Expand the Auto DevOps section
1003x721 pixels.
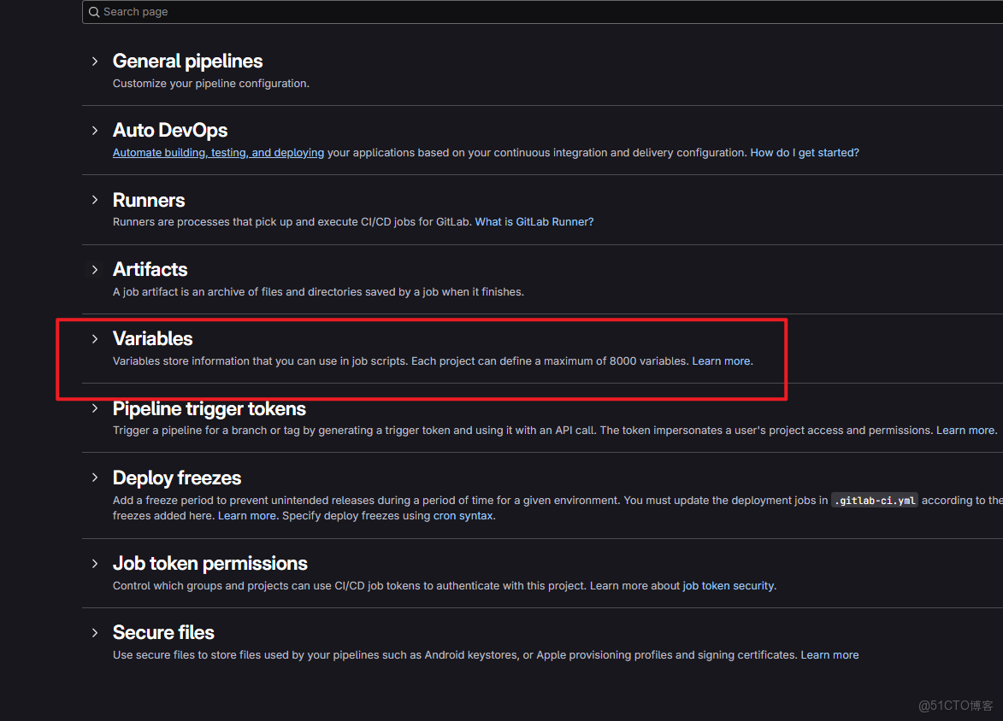point(94,130)
